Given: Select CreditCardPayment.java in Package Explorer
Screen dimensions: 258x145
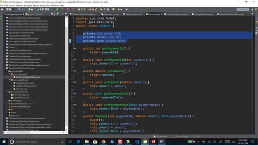Looking at the screenshot, I should tap(26, 86).
